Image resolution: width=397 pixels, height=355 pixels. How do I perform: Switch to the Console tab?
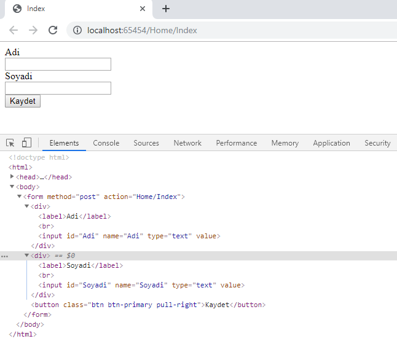(x=106, y=143)
